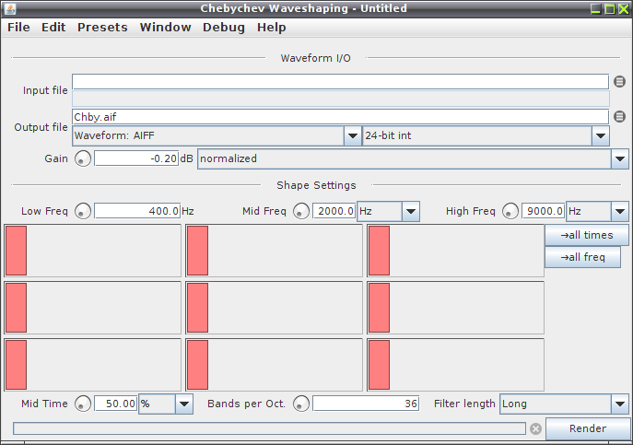Click the middle-left red shape bar
Viewport: 633px width, 445px height.
(x=17, y=308)
